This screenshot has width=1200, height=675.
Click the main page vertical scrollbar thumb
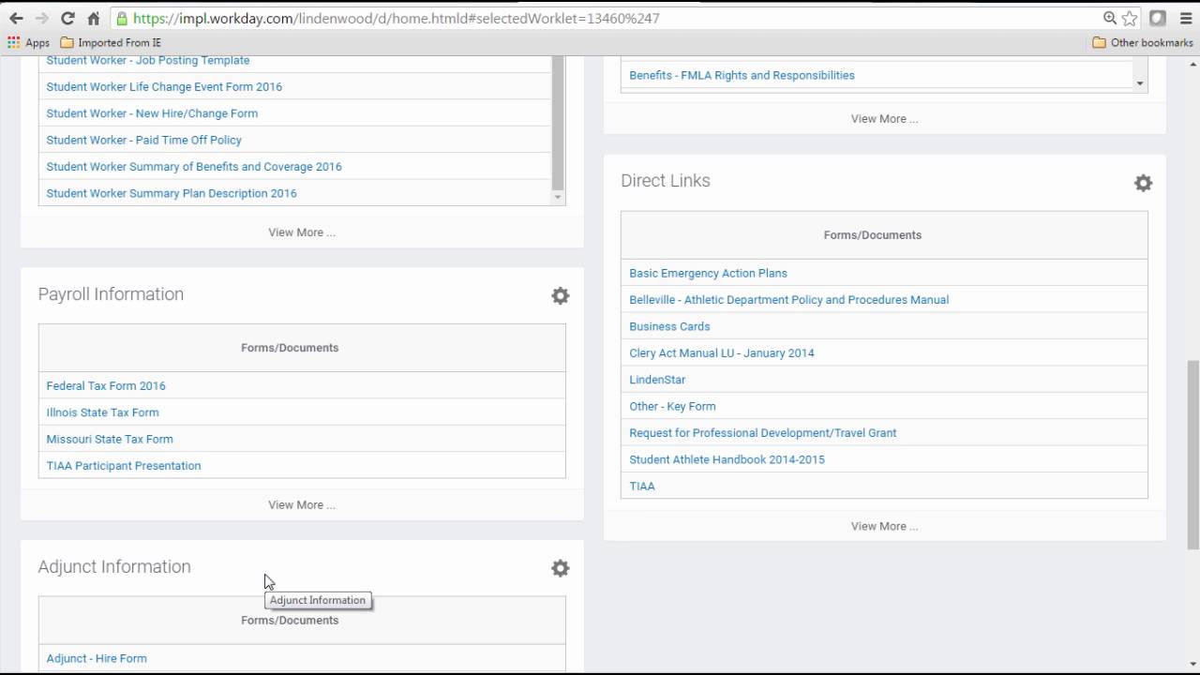click(x=1192, y=455)
